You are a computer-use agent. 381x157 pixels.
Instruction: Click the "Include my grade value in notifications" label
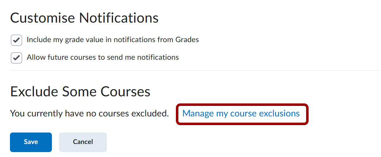coord(112,40)
